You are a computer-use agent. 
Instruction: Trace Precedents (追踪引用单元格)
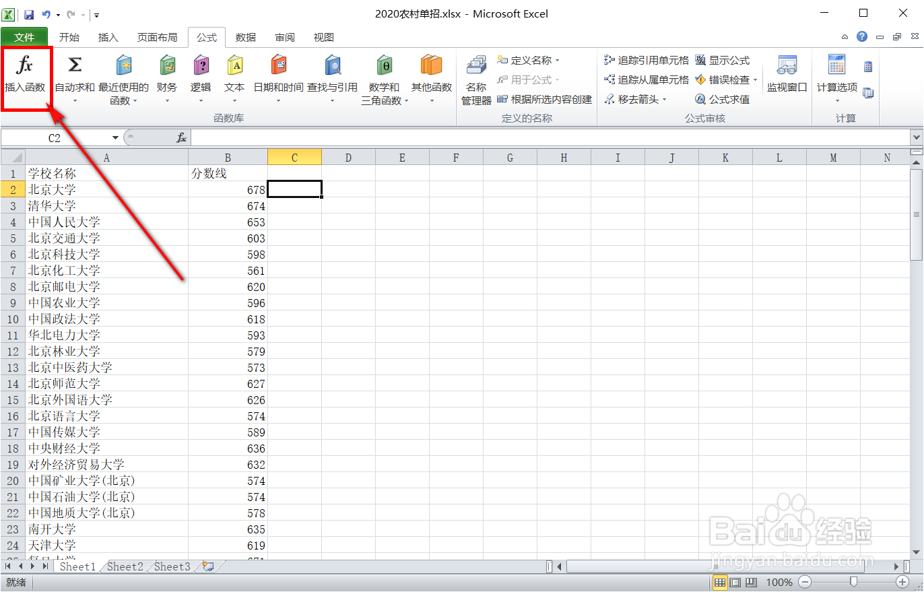[x=647, y=61]
